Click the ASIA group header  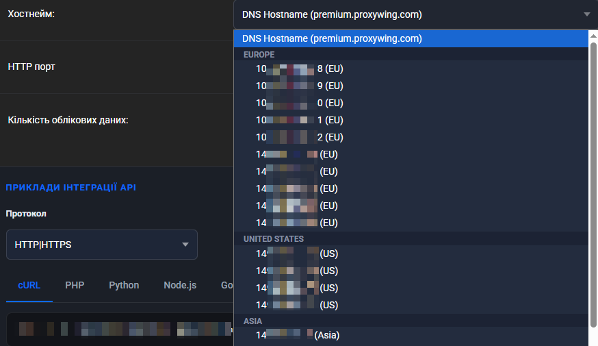252,321
